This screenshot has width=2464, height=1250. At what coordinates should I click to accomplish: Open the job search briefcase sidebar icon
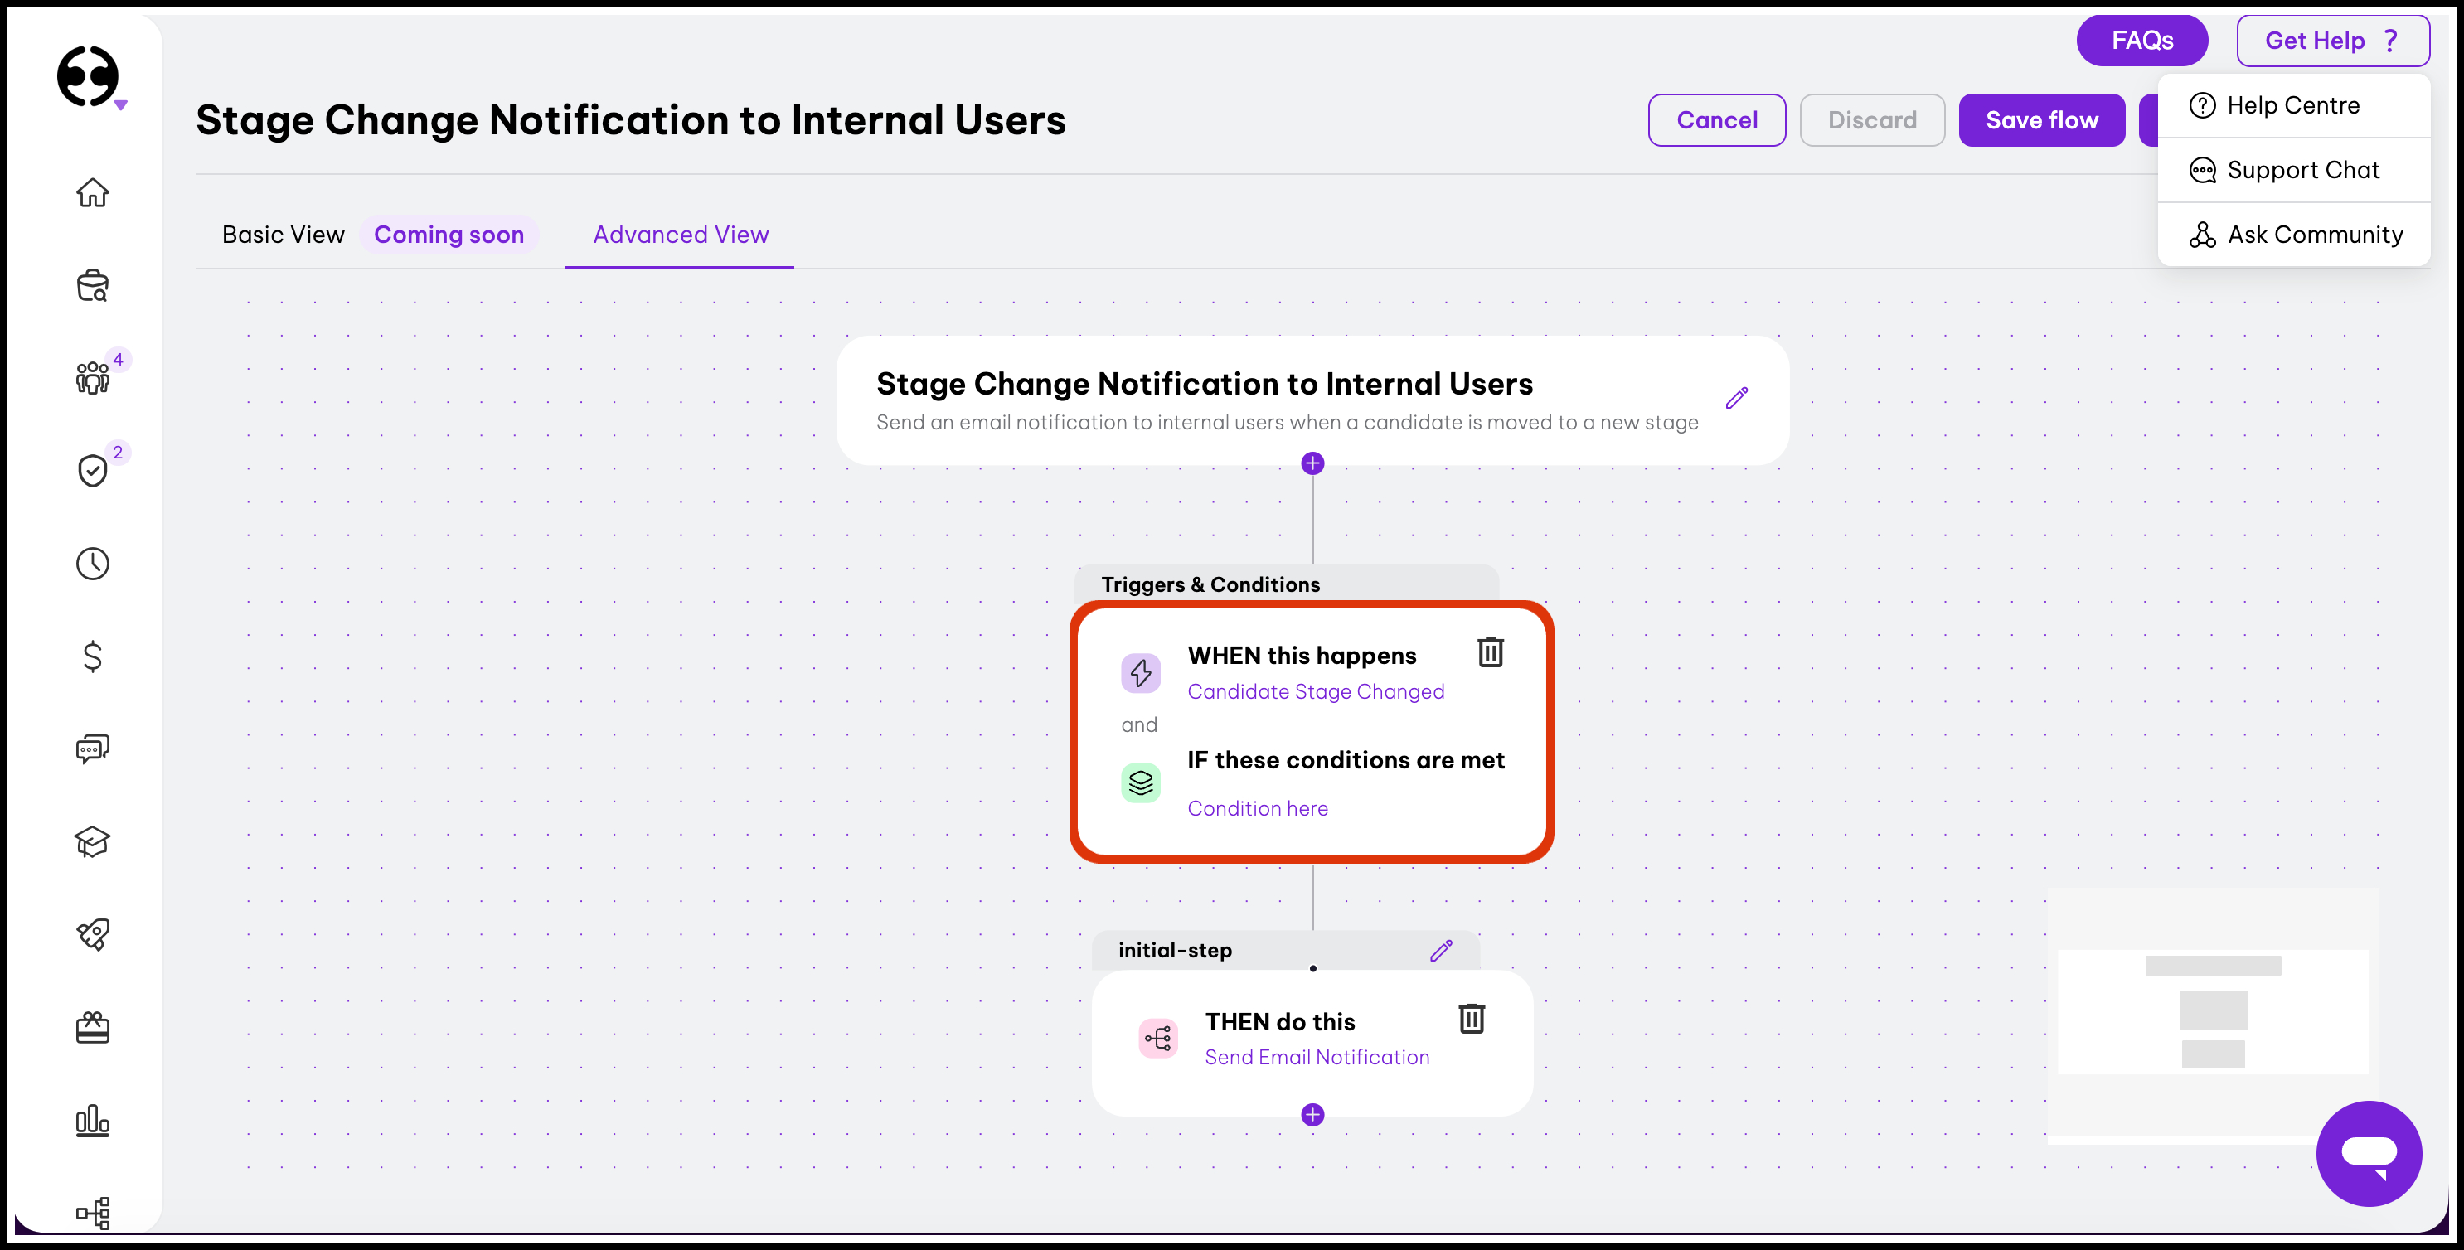[x=93, y=285]
